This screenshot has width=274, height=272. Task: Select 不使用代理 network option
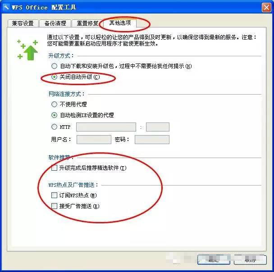54,104
